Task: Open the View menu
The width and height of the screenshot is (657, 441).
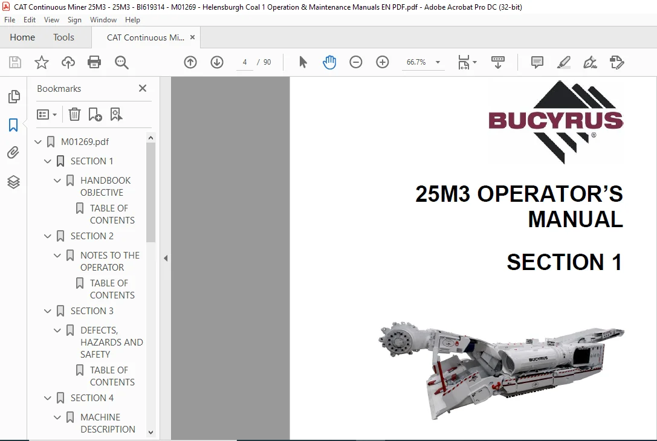Action: (x=51, y=20)
